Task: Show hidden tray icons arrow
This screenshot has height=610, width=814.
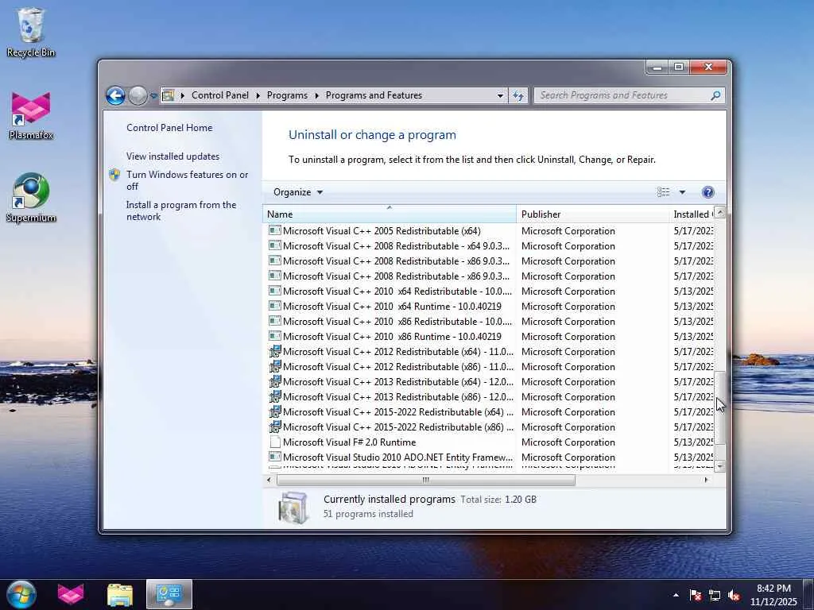Action: (676, 595)
